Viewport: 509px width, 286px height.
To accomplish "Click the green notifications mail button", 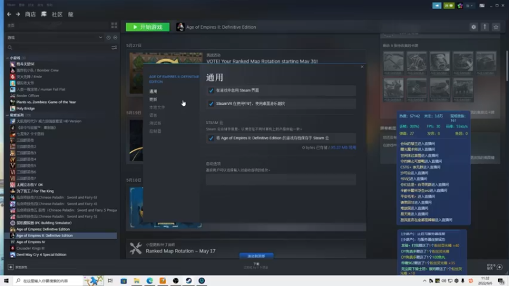I will [449, 6].
